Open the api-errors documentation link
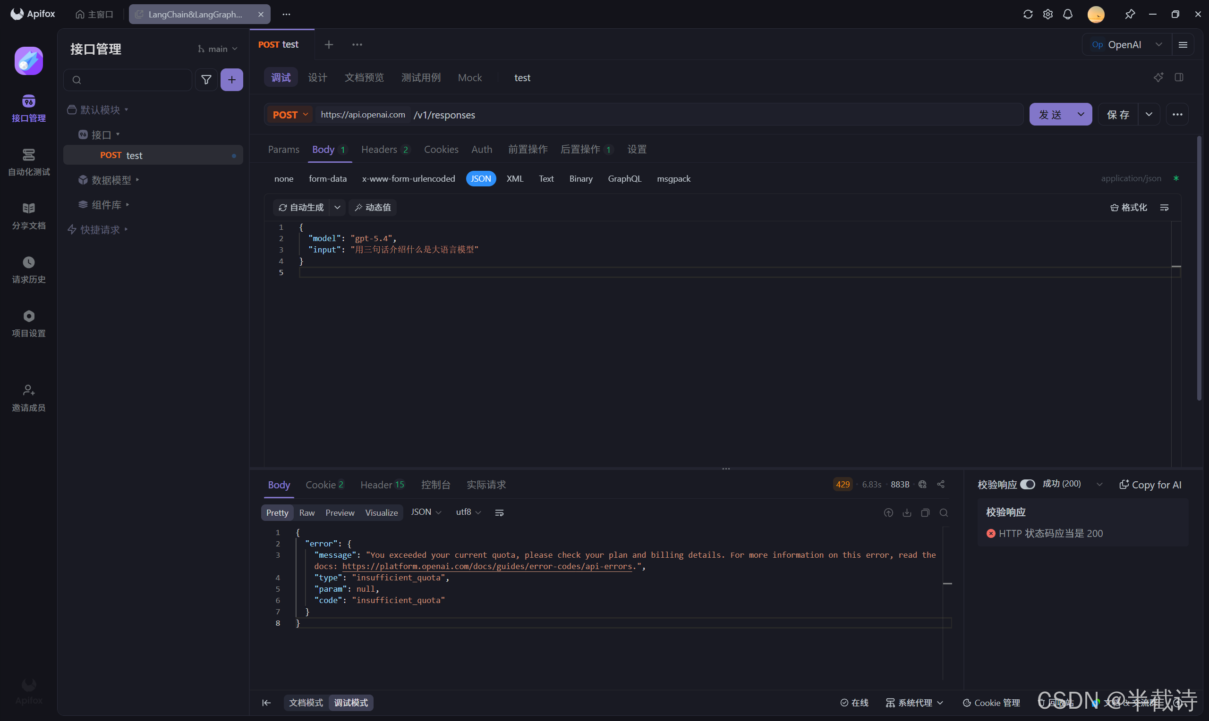The width and height of the screenshot is (1209, 721). [x=486, y=566]
